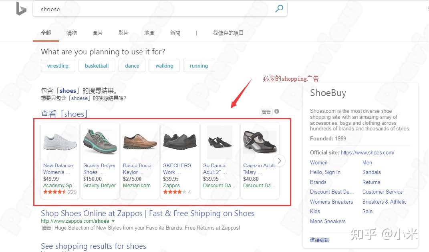Switch to the 購物 tab
429x252 pixels.
(71, 33)
